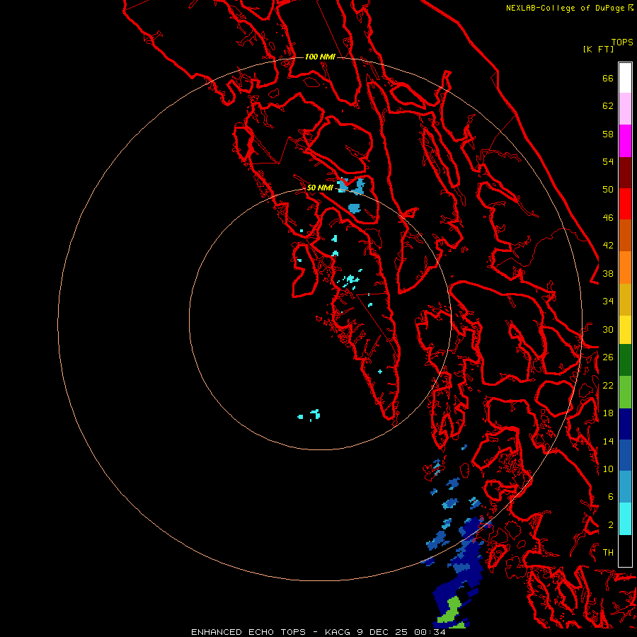Click the 50 NMI range ring label
Viewport: 637px width, 637px height.
pos(320,188)
